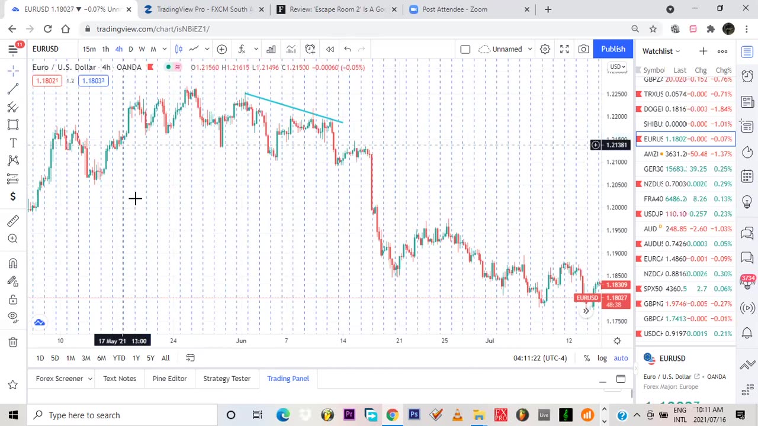This screenshot has height=426, width=758.
Task: Toggle magnet mode for drawings
Action: [13, 263]
